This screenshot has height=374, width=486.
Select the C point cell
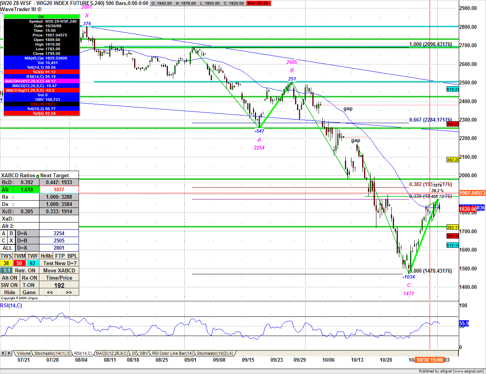point(4,241)
